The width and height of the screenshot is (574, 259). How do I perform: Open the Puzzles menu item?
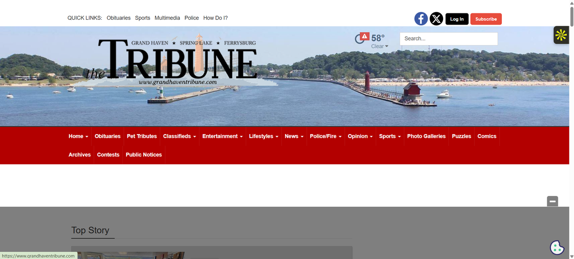click(x=461, y=136)
